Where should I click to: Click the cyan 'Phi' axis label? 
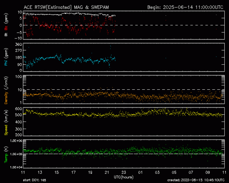tap(6, 62)
